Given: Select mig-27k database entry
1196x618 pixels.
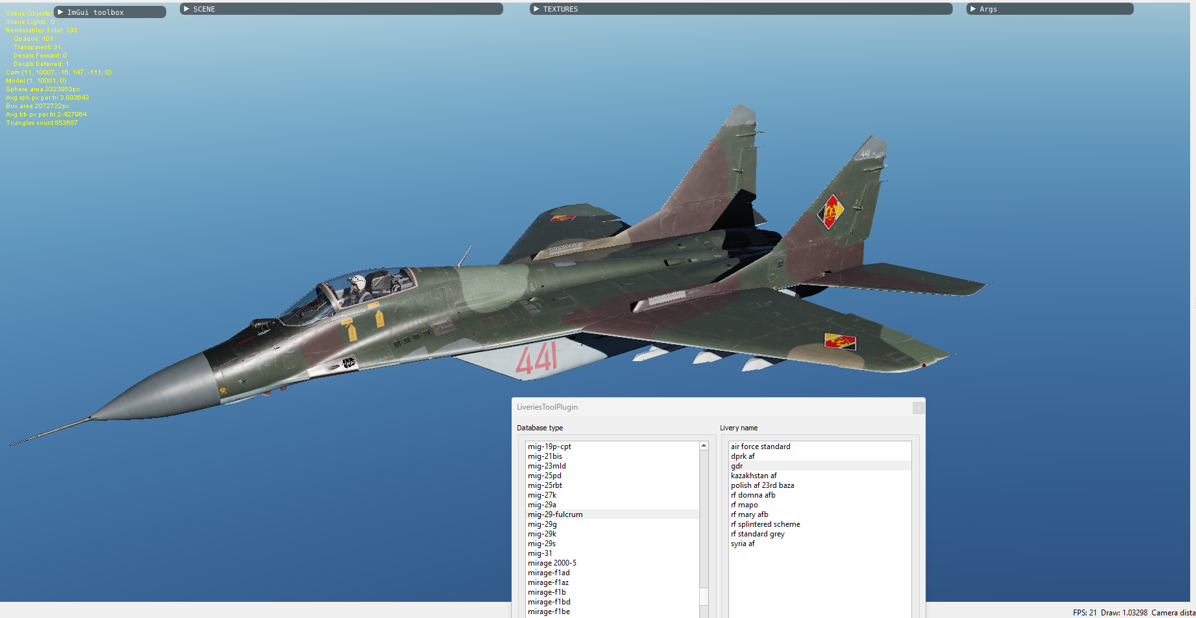Looking at the screenshot, I should [x=612, y=495].
